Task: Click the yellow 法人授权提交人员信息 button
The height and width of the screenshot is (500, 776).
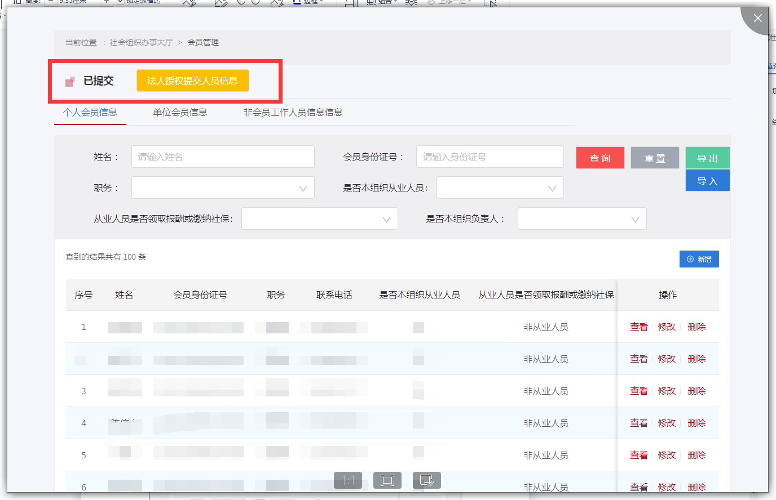Action: click(192, 81)
